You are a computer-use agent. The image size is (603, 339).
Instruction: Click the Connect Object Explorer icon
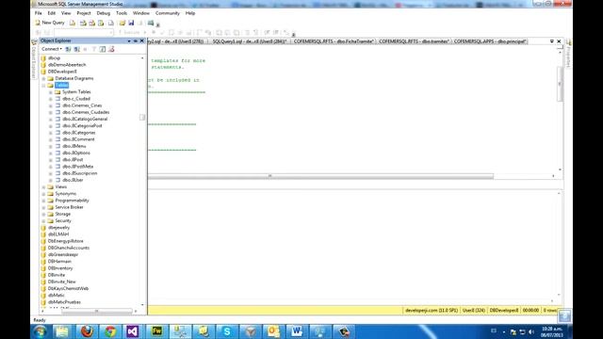[x=68, y=49]
